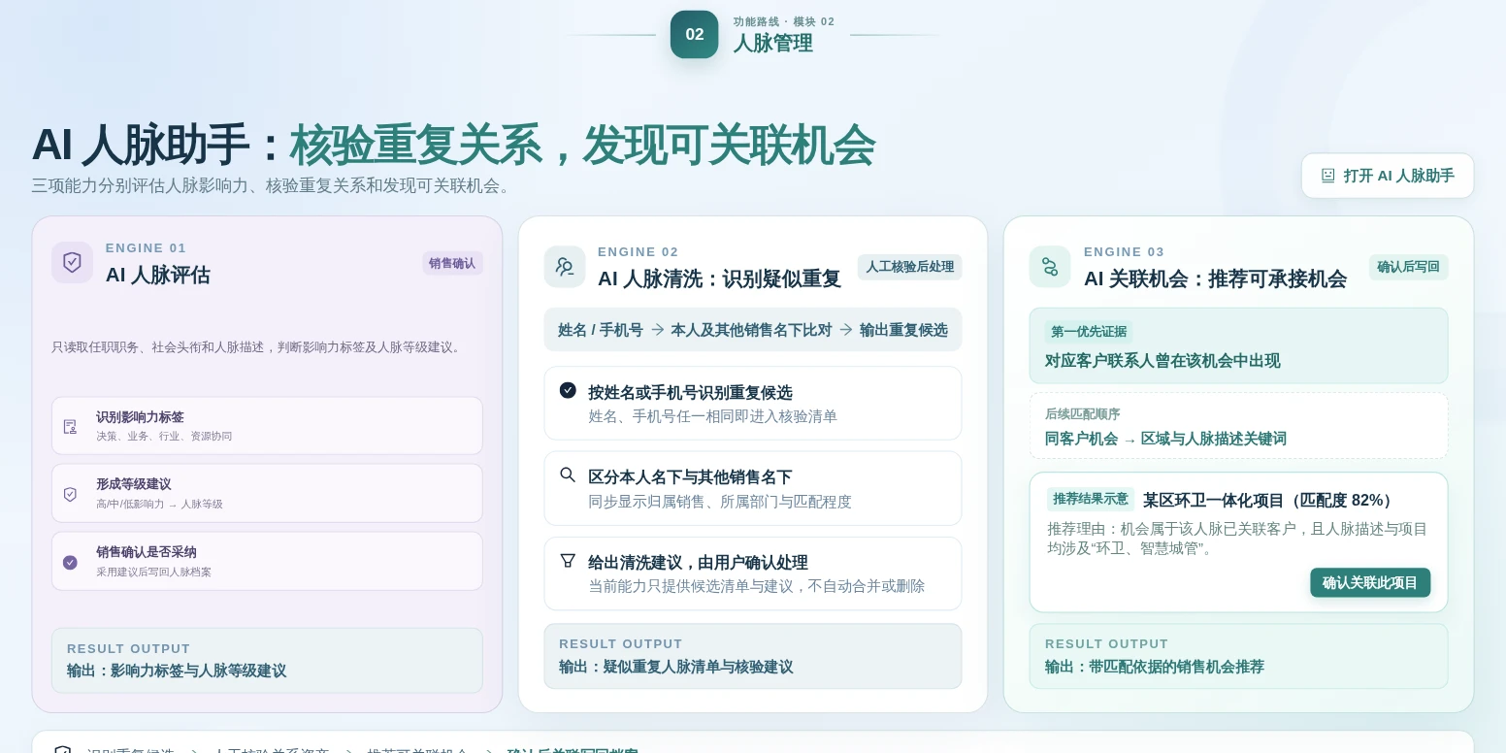This screenshot has height=753, width=1506.
Task: Click the purple check icon beside 销售确认是否采纳
Action: 70,562
